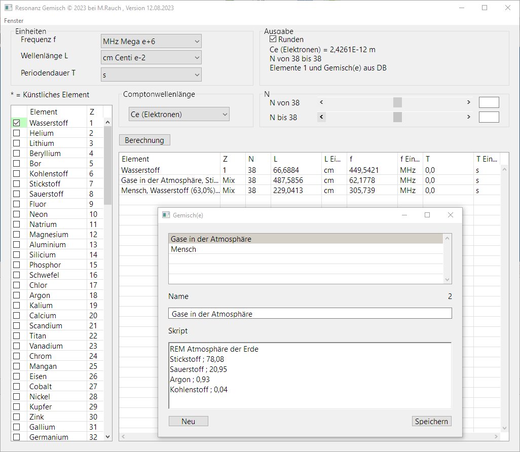Expand the Comptonwellenlänge Ce (Elektronen) combo box
The height and width of the screenshot is (452, 520).
(179, 115)
